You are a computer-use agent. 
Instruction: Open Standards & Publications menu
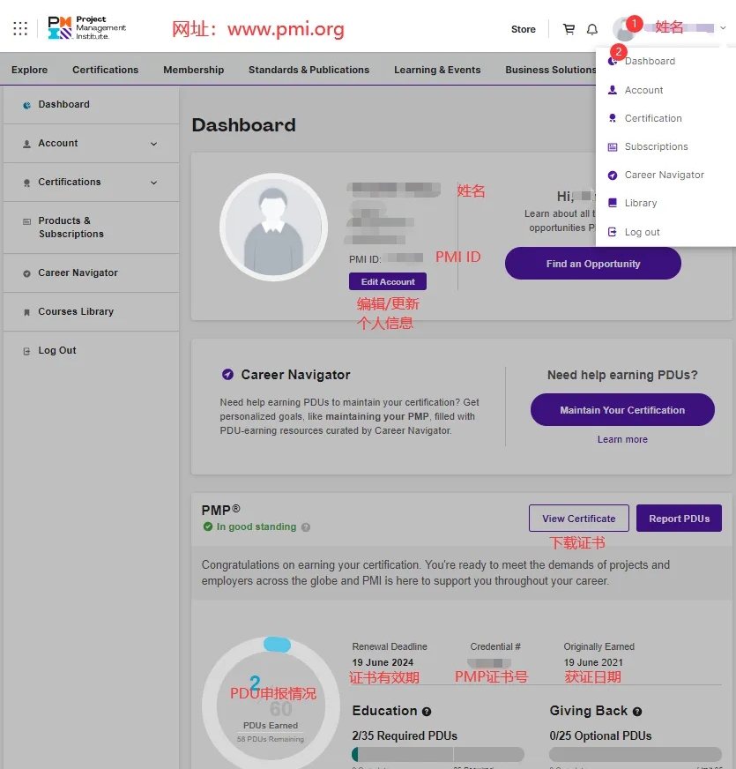[x=309, y=70]
